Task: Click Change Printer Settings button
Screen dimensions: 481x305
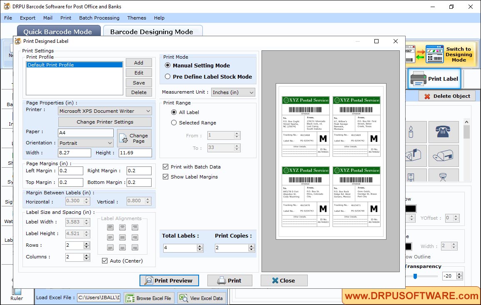Action: [x=105, y=122]
